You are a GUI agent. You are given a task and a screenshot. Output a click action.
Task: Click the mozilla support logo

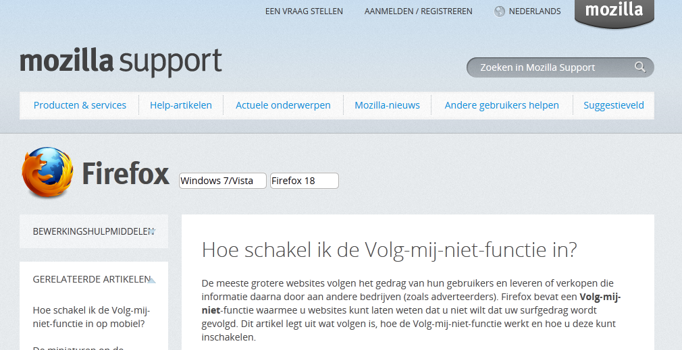[x=121, y=62]
